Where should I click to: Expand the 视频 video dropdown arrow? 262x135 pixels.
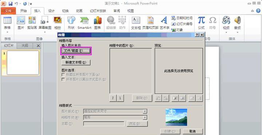pos(226,32)
